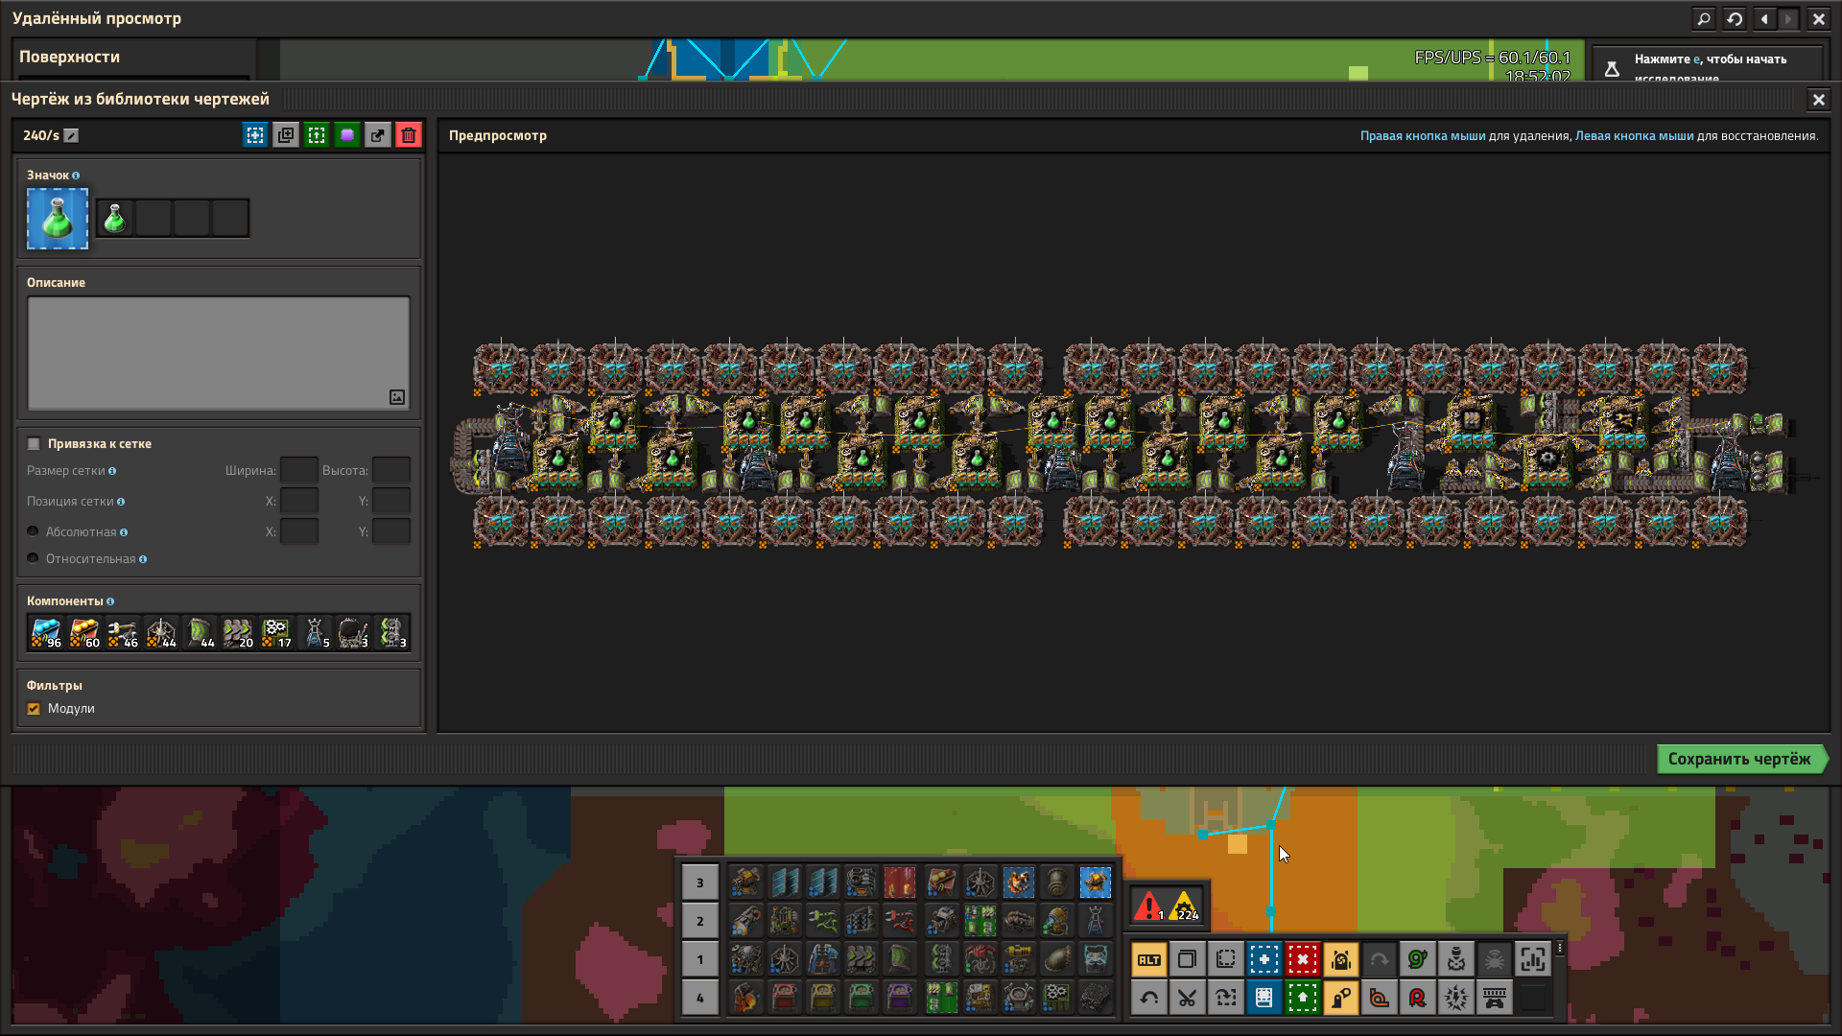Click the duplicate blueprint icon in header
Screen dimensions: 1842x1036
click(286, 135)
